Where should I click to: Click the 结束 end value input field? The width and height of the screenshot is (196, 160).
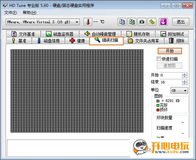(x=171, y=82)
